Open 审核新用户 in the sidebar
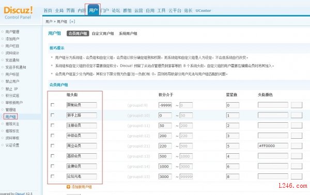 [x=14, y=103]
